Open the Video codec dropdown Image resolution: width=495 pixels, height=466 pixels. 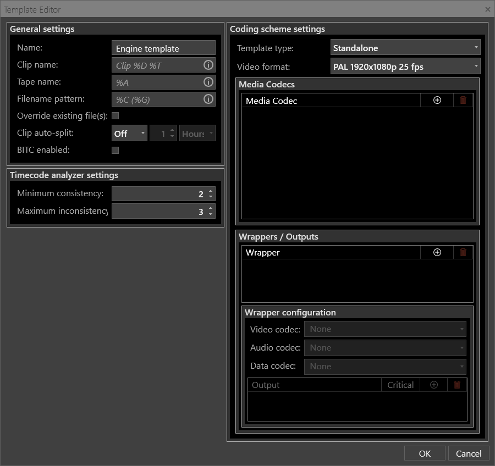point(385,329)
